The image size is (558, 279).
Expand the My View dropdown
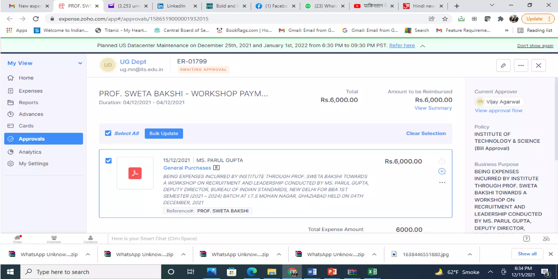[80, 63]
